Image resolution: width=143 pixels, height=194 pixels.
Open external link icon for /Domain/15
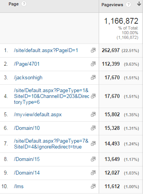coord(93,159)
